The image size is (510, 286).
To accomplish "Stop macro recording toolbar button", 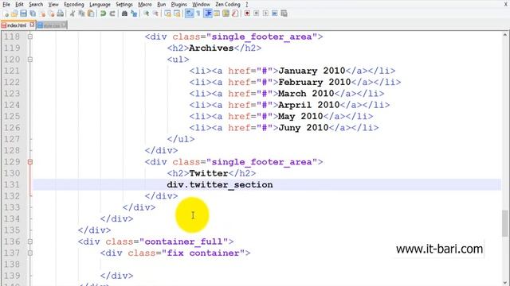I will [x=257, y=14].
